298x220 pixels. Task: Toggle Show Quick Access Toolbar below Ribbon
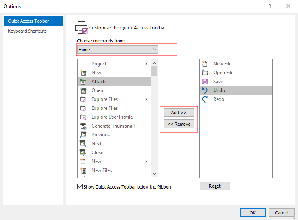pyautogui.click(x=80, y=187)
